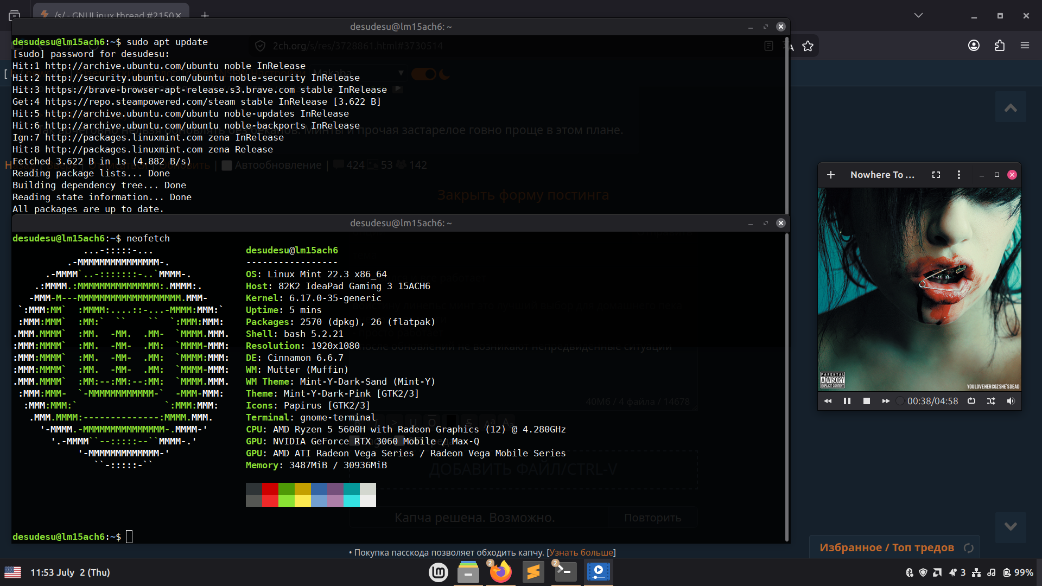The width and height of the screenshot is (1042, 586).
Task: Minimize the media player window
Action: click(x=981, y=175)
